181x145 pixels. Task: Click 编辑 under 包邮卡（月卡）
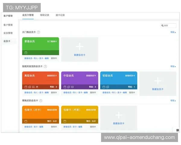click(x=41, y=127)
